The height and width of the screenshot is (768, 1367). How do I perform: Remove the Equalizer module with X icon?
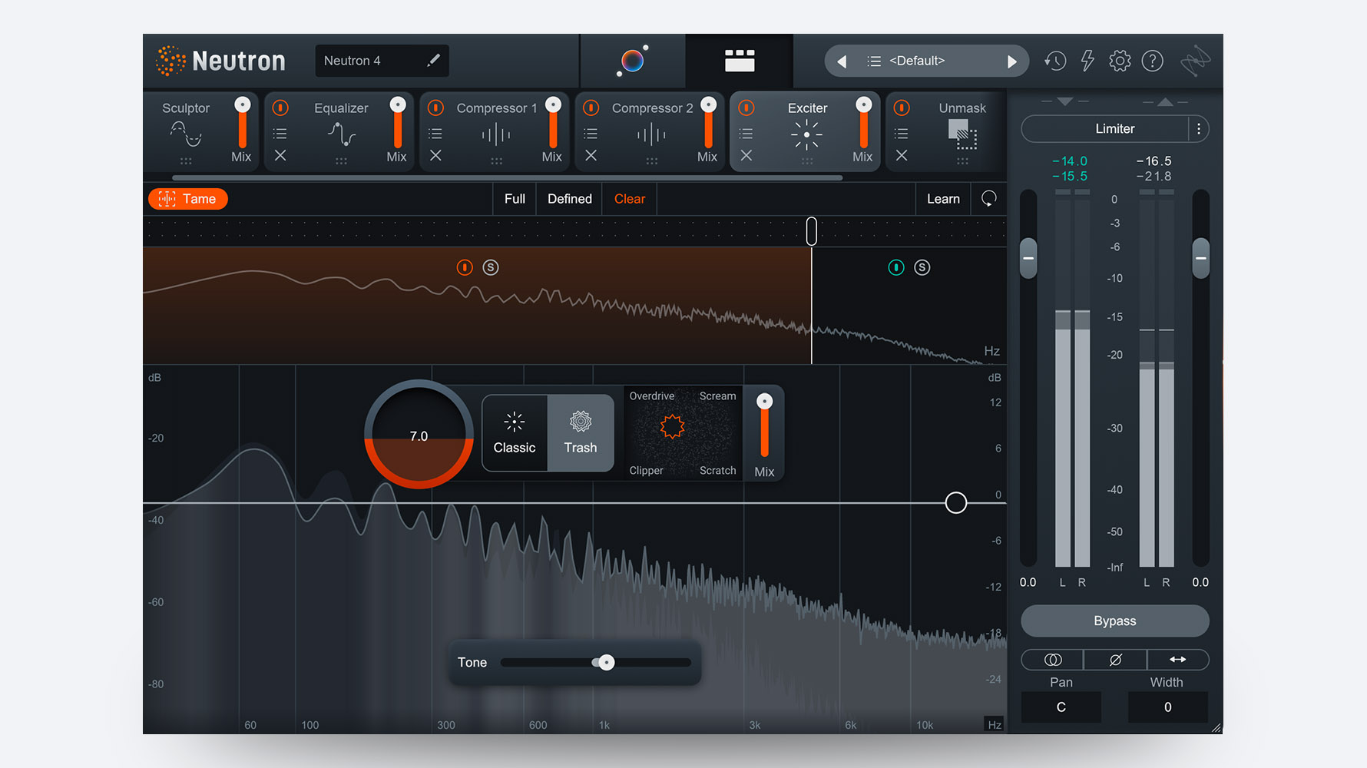280,156
